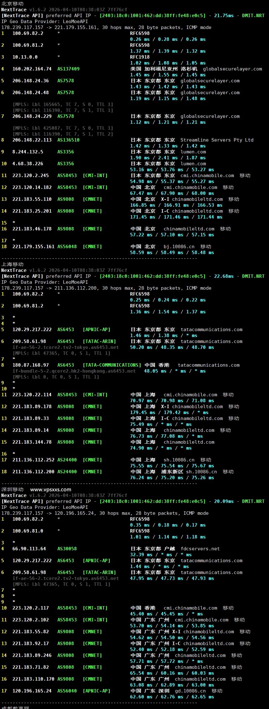Click hop IP 221.183.89.246
The height and width of the screenshot is (709, 269).
(32, 655)
